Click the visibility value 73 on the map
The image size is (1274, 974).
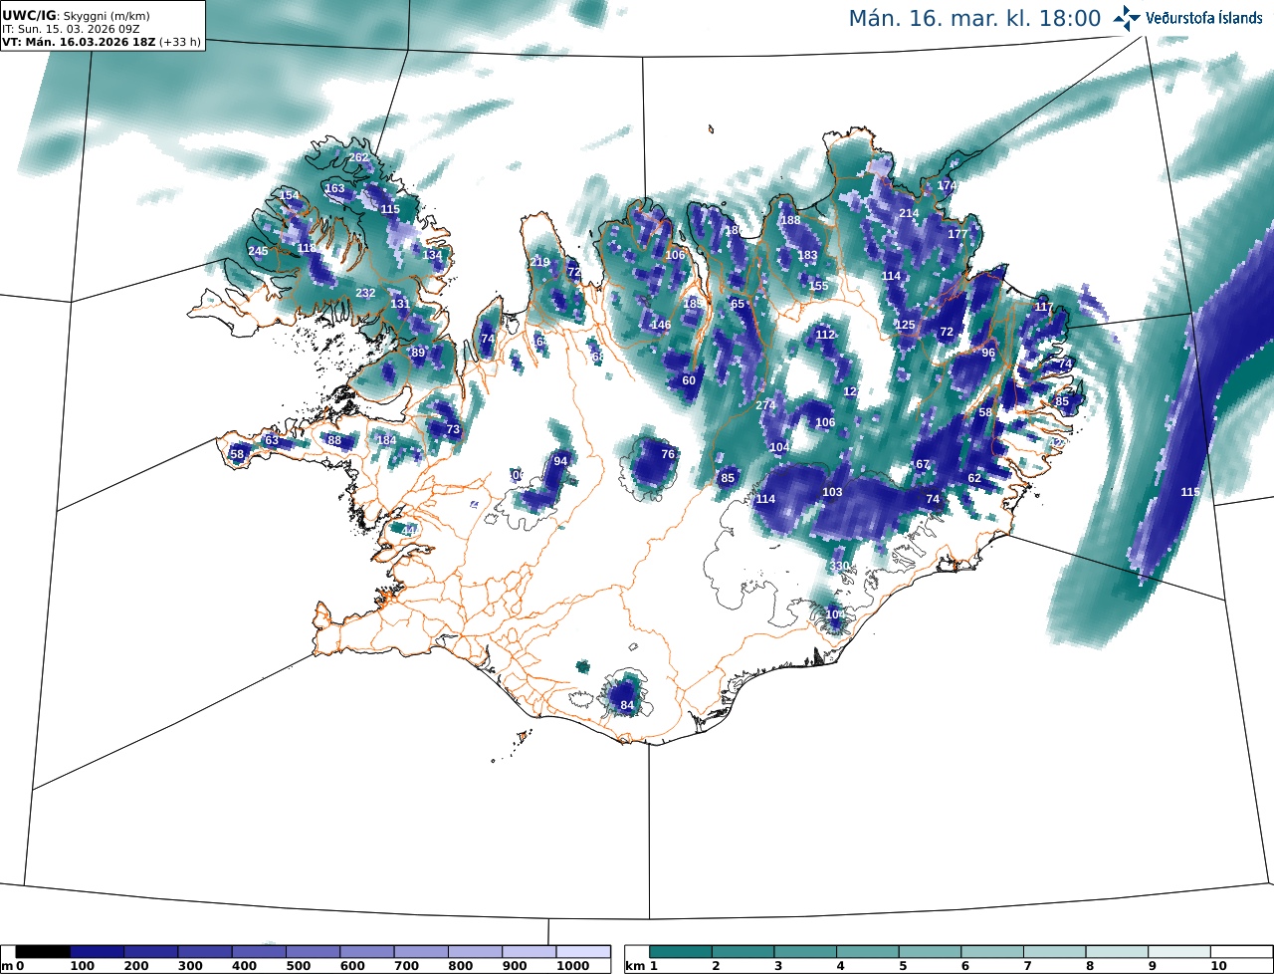click(454, 430)
